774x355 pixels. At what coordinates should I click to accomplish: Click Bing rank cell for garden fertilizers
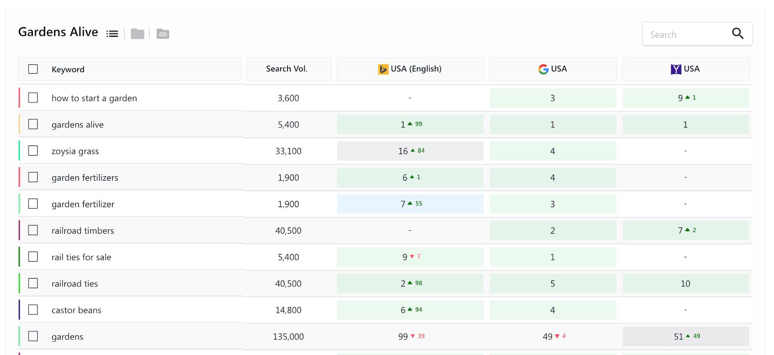click(410, 178)
